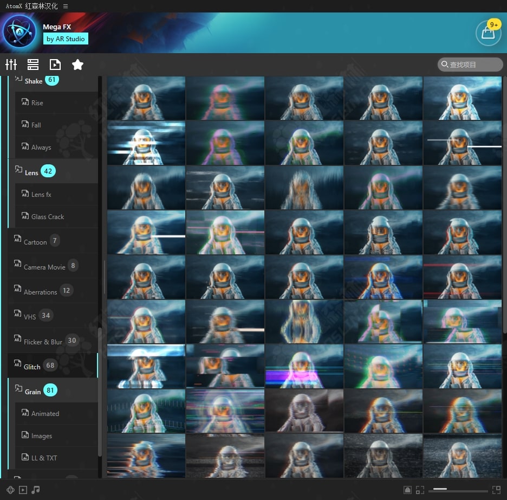
Task: Open the Aberrations category
Action: point(53,290)
